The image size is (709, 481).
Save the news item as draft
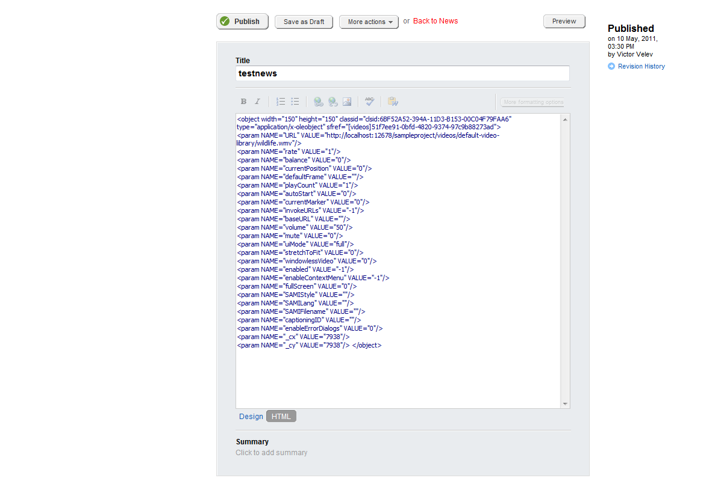[x=304, y=22]
